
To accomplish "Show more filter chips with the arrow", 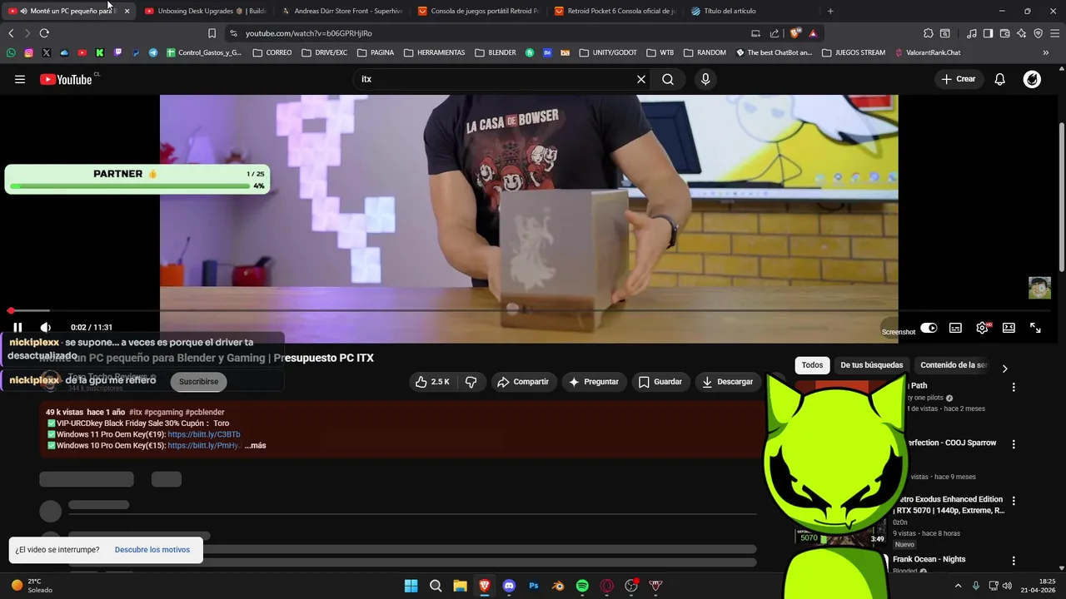I will point(1004,368).
